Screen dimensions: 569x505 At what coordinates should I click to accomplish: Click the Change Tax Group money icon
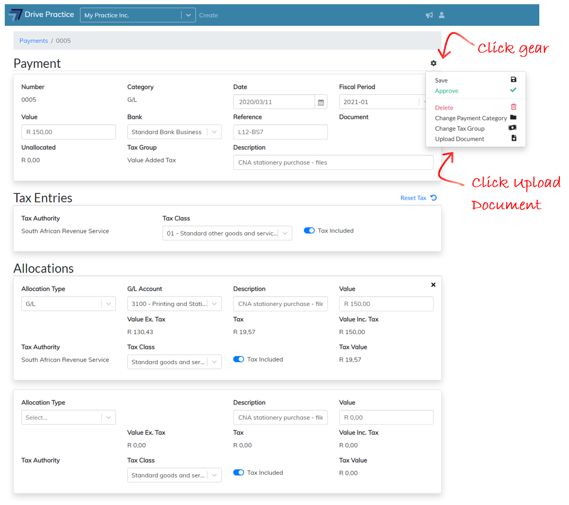coord(512,128)
